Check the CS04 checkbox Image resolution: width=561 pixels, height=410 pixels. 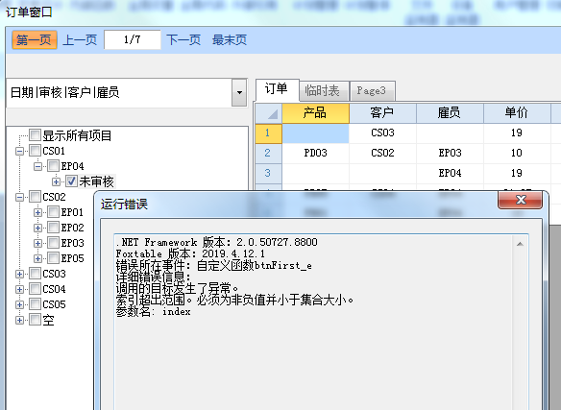pos(35,289)
